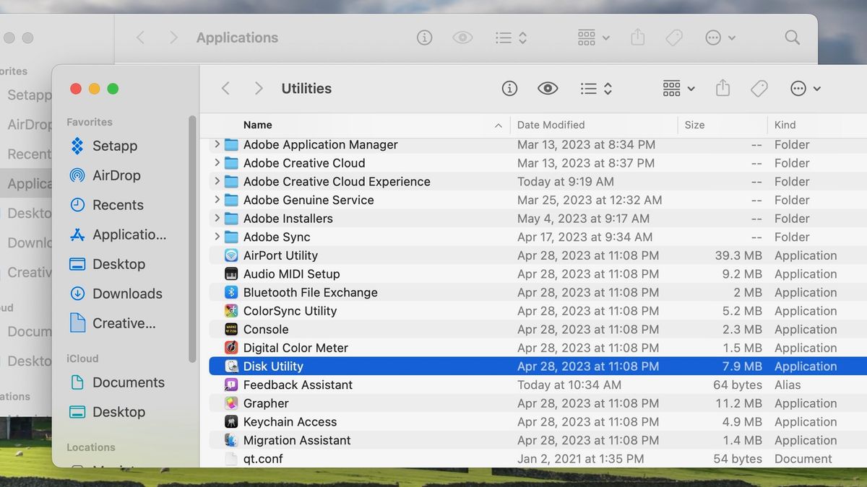This screenshot has height=487, width=867.
Task: Open the Get Info icon for Utilities
Action: 509,88
